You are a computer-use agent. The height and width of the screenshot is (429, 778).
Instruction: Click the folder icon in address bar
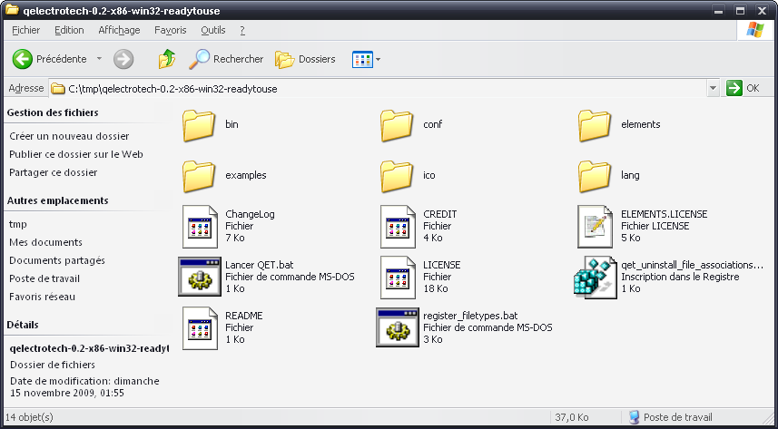click(x=58, y=89)
